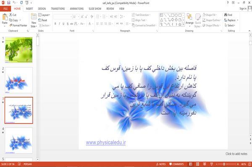Screen dimensions: 252x167
Task: Decrease font size with the smaller A
Action: (x=86, y=17)
